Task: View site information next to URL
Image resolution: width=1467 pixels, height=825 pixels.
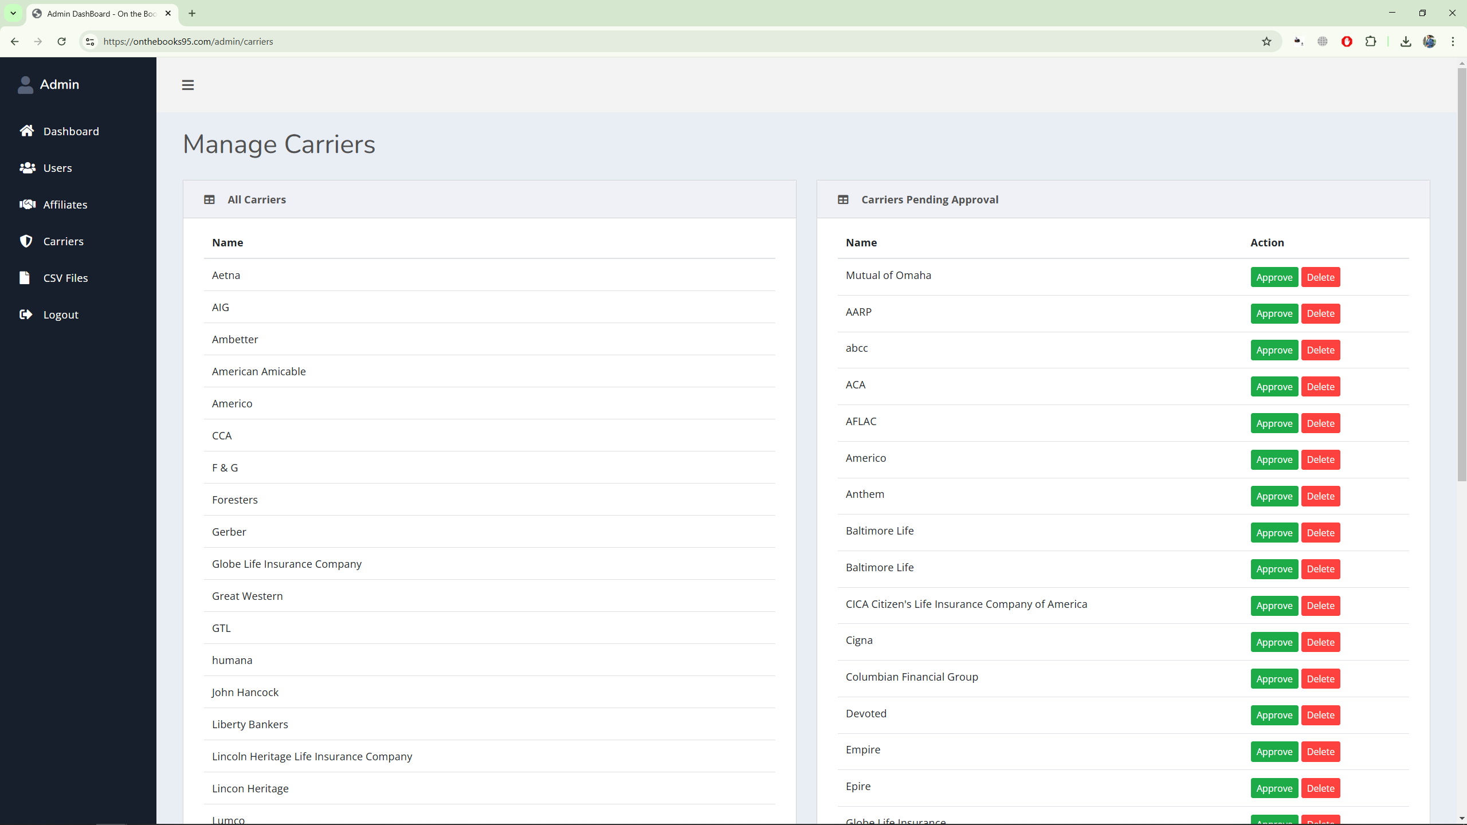Action: (x=90, y=41)
